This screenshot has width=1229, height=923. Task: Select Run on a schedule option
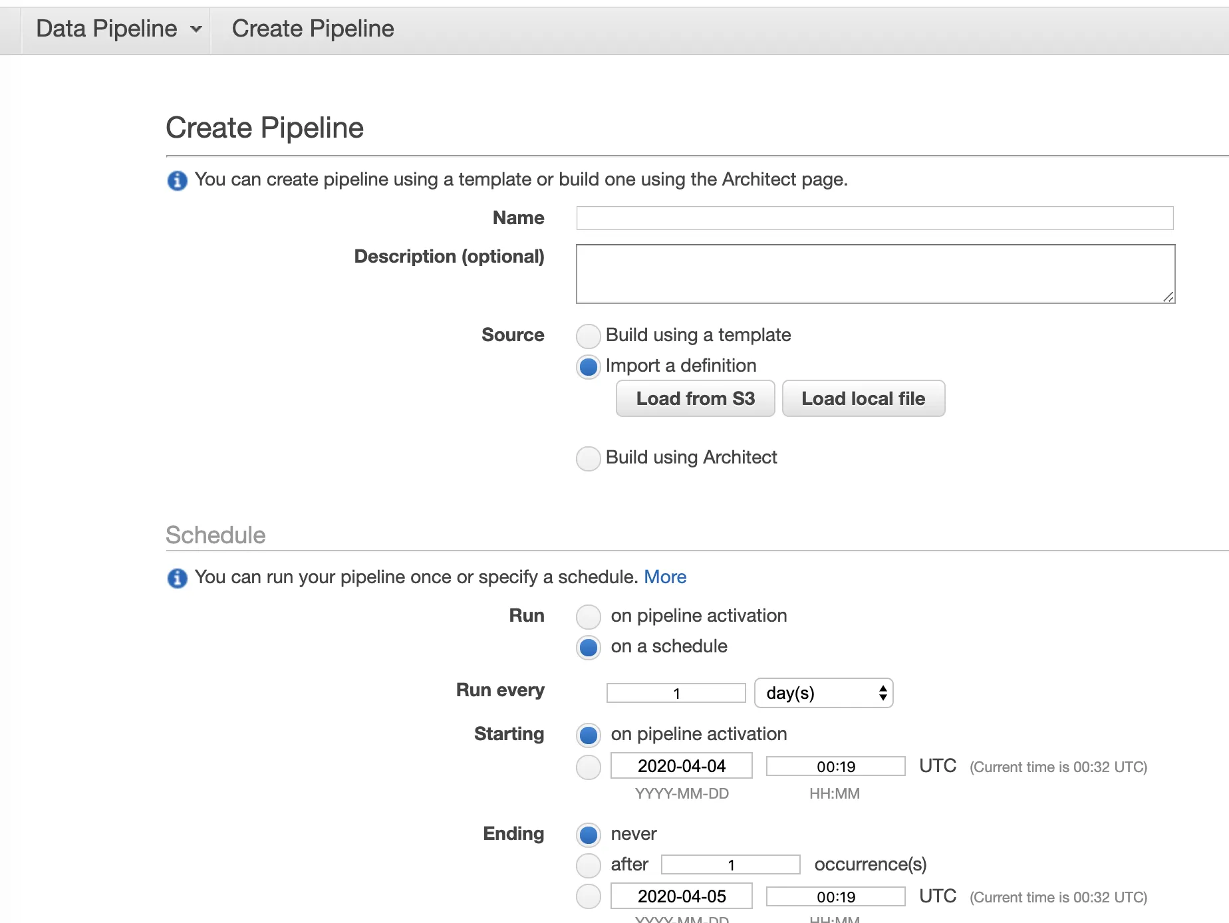(x=589, y=647)
